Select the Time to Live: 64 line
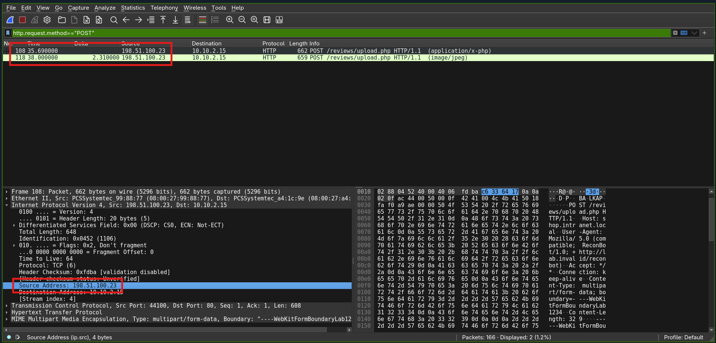Screen dimensions: 716x343 (x=46, y=259)
